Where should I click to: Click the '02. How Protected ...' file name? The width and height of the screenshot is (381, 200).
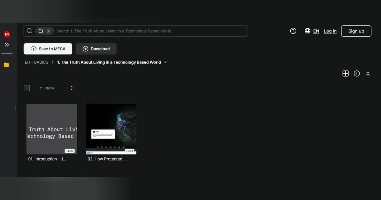coord(107,159)
